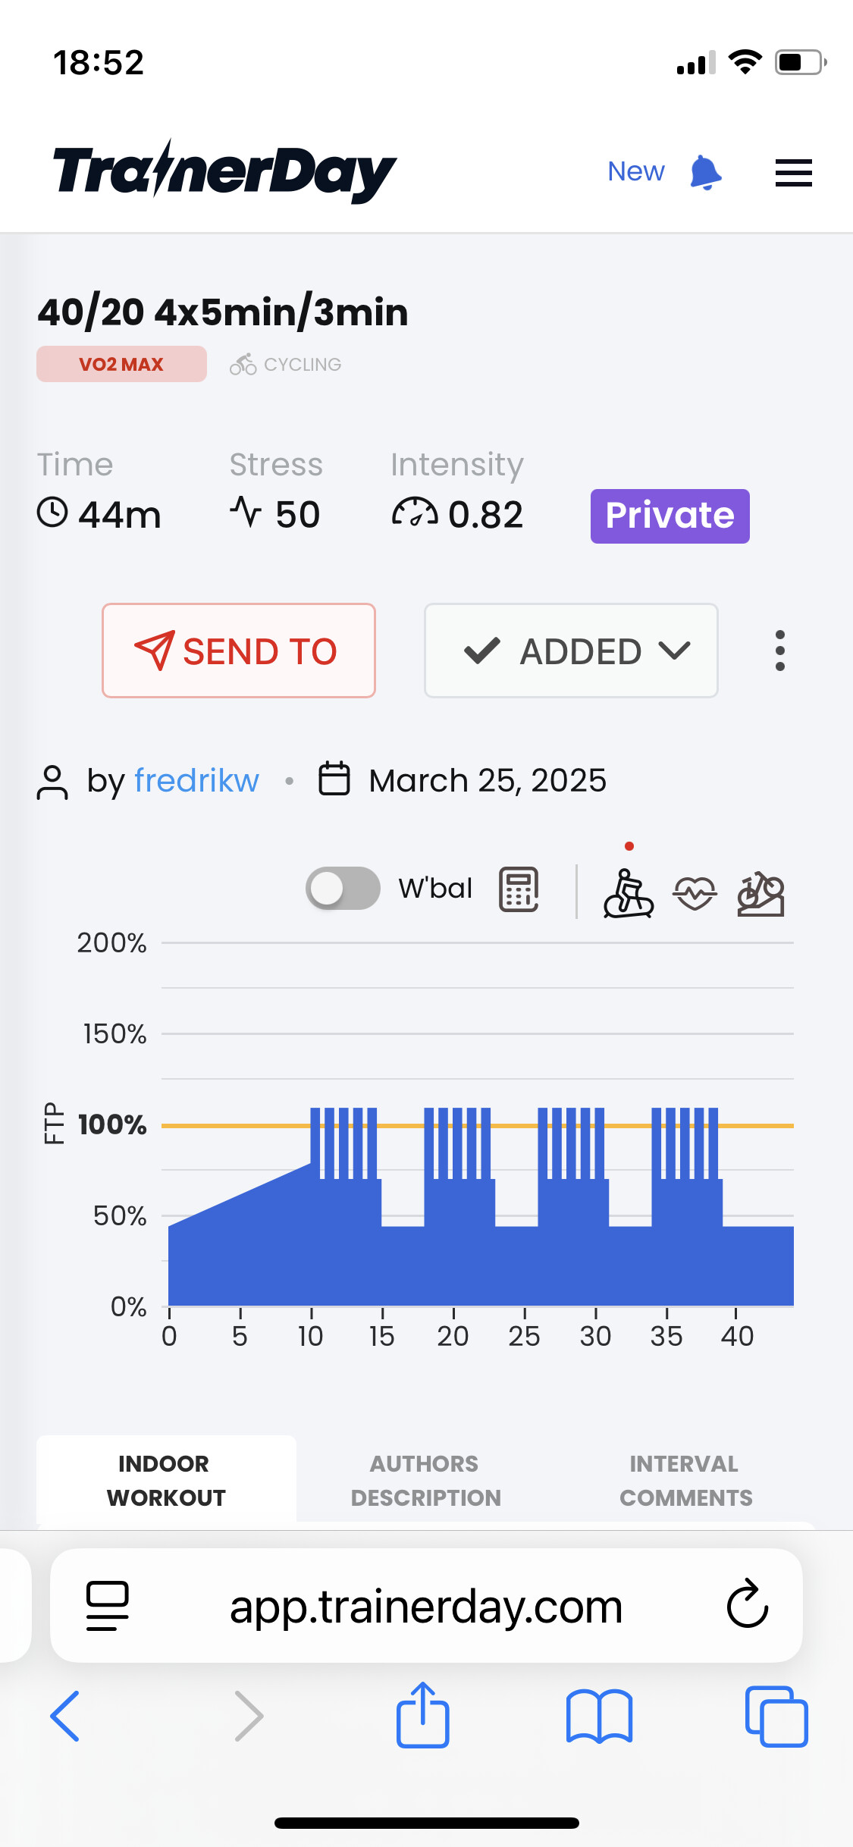Open Safari bookmarks book icon
Viewport: 853px width, 1847px height.
pos(599,1716)
